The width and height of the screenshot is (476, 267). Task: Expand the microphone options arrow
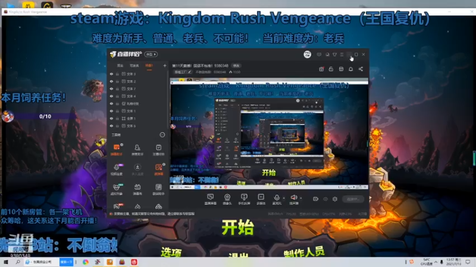pyautogui.click(x=284, y=198)
